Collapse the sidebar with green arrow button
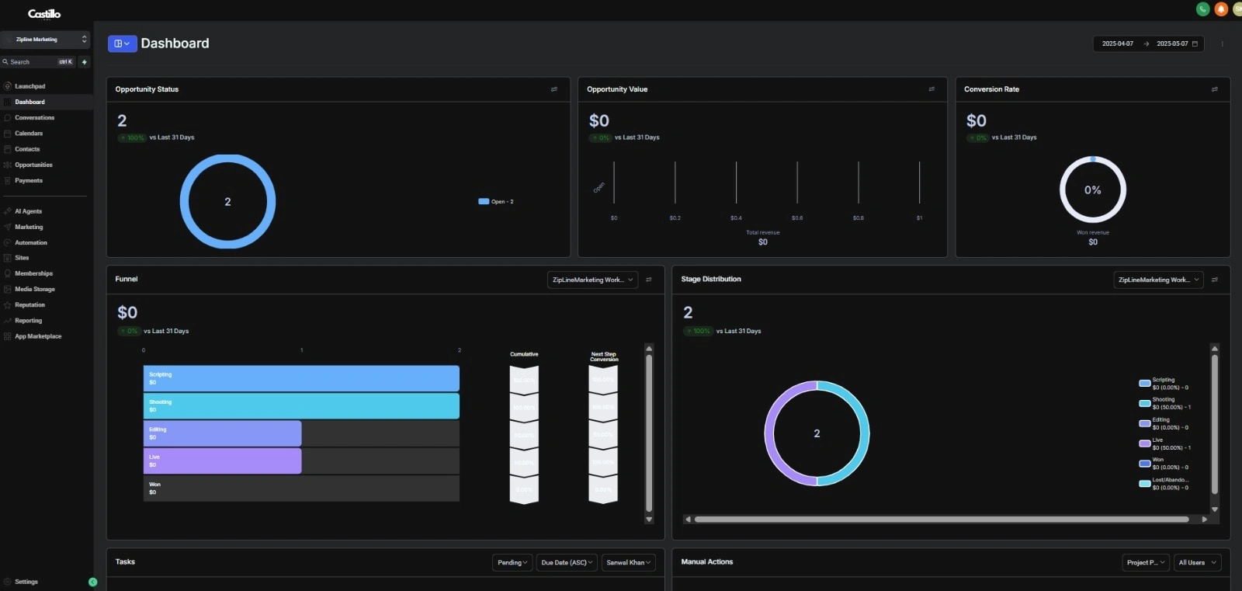Screen dimensions: 1242x591 (93, 582)
